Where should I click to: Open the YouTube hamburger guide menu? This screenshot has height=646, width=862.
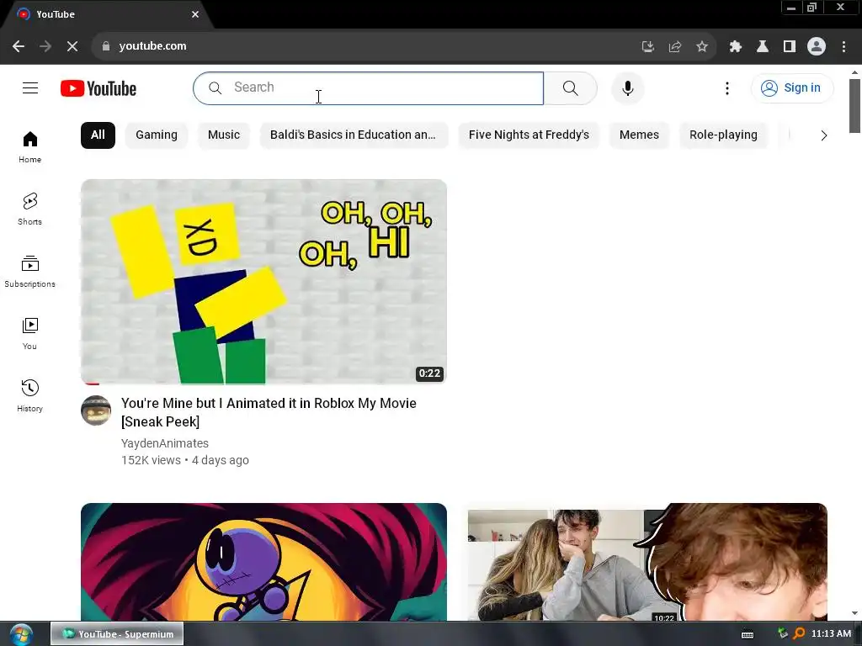[30, 87]
